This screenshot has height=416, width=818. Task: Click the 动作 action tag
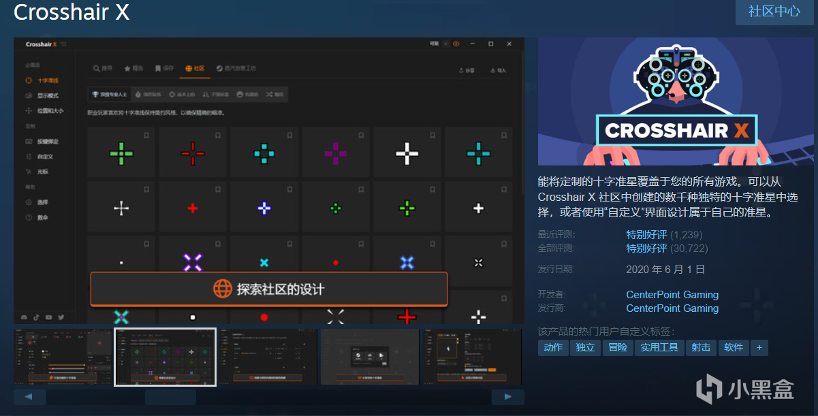(553, 347)
